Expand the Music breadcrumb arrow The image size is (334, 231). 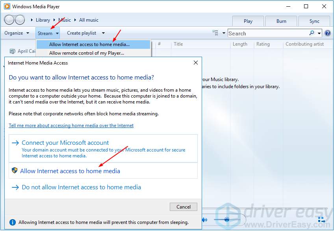[54, 20]
